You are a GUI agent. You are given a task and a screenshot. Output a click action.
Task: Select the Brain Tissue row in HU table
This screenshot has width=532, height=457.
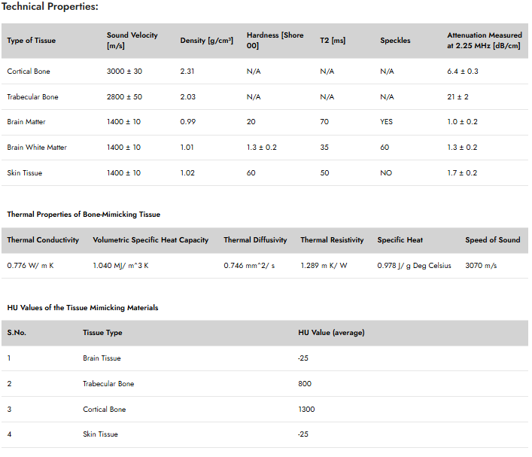click(x=265, y=358)
